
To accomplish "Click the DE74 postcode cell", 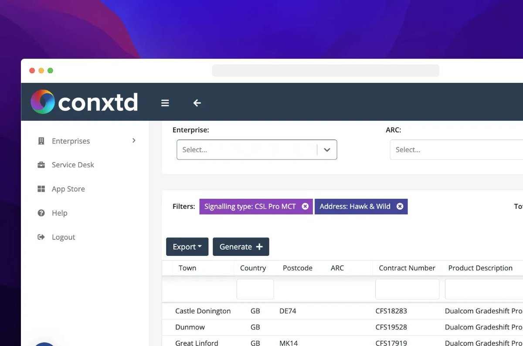I will click(x=289, y=311).
